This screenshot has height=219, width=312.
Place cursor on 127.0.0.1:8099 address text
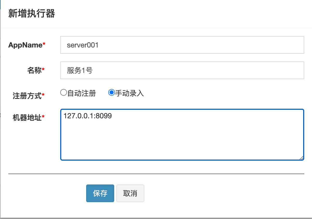coord(87,116)
